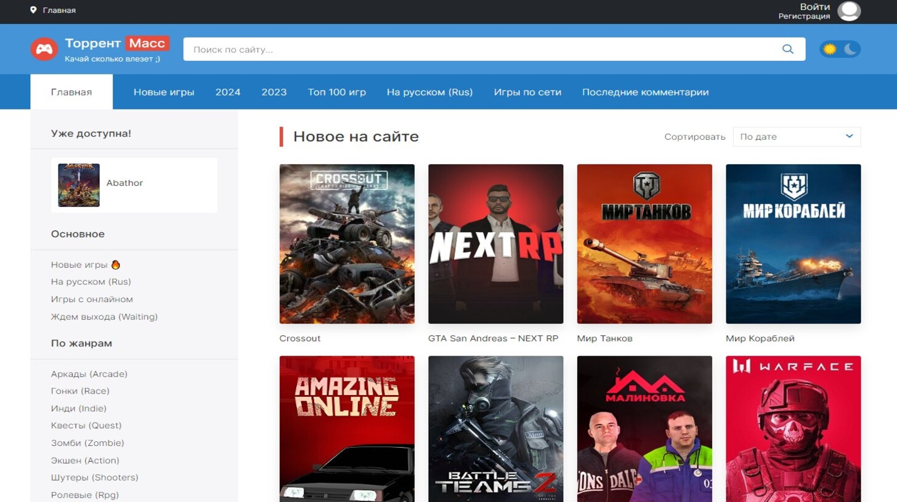Screen dimensions: 897x502
Task: Select the Аркады (Arcade) genre
Action: pyautogui.click(x=89, y=374)
